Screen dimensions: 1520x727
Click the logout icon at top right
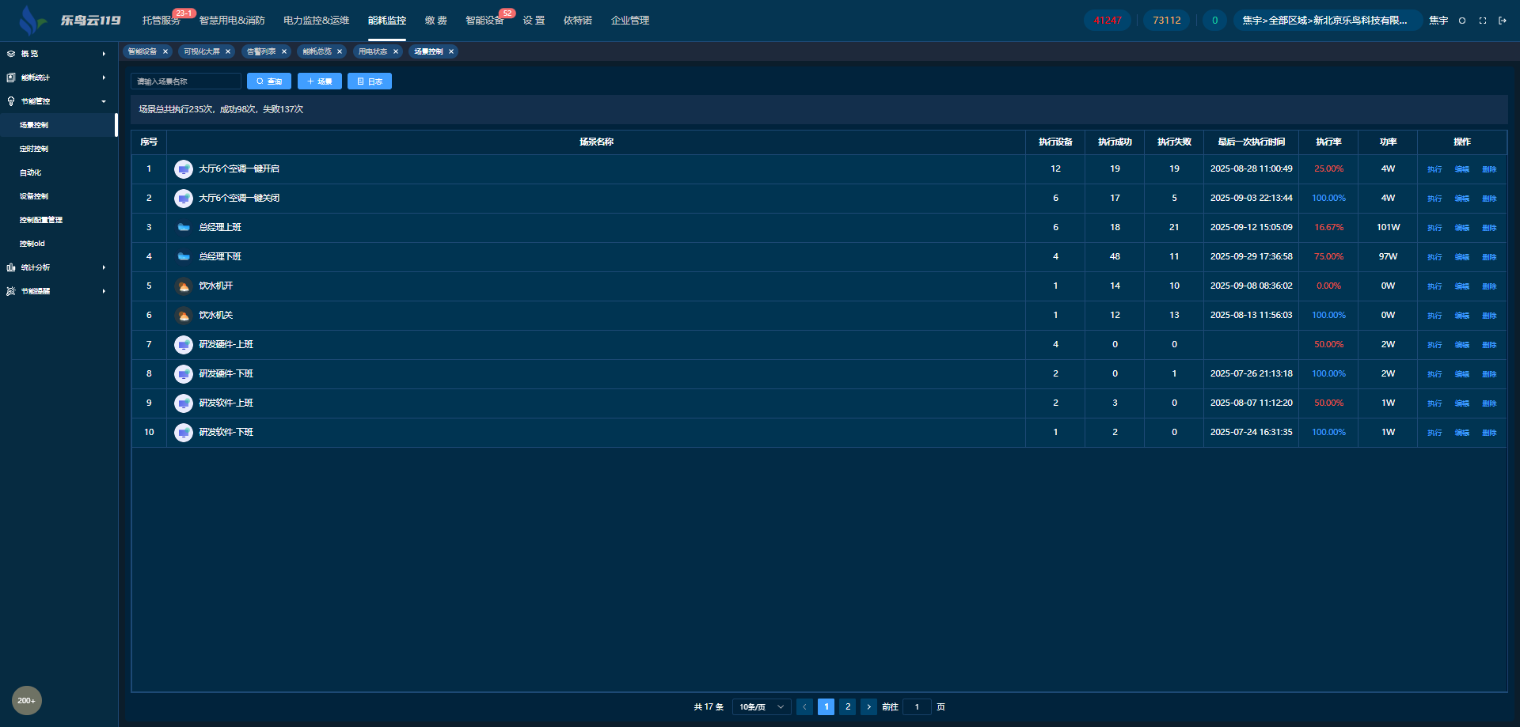[x=1503, y=21]
